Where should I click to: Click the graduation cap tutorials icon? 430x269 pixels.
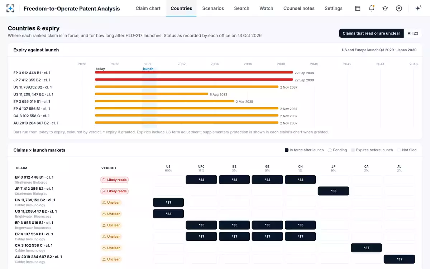(x=385, y=8)
